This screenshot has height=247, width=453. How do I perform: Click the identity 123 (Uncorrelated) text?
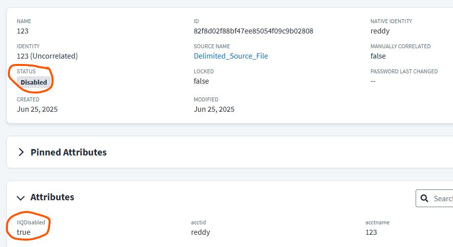point(47,56)
